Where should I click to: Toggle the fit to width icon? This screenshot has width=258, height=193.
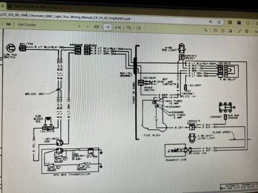click(96, 27)
